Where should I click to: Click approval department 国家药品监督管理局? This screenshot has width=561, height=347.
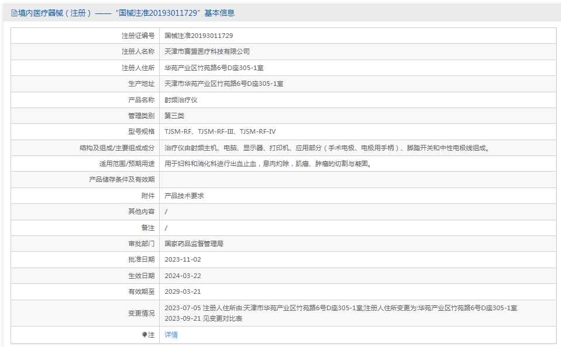(194, 244)
